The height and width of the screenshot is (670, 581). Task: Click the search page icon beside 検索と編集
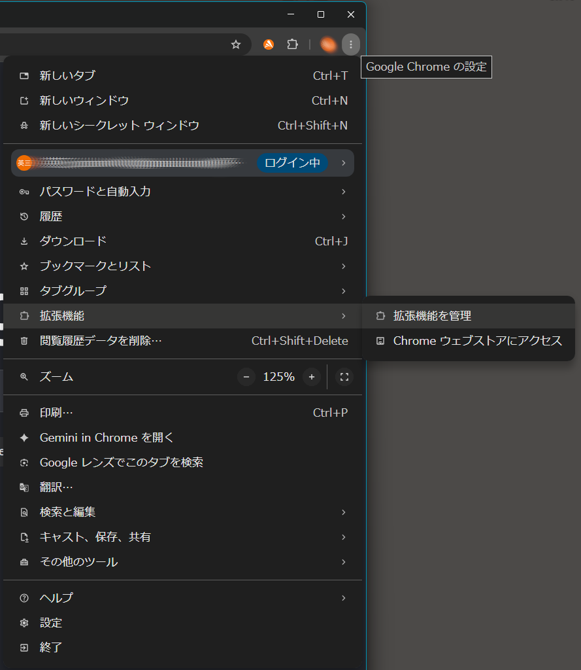tap(24, 512)
